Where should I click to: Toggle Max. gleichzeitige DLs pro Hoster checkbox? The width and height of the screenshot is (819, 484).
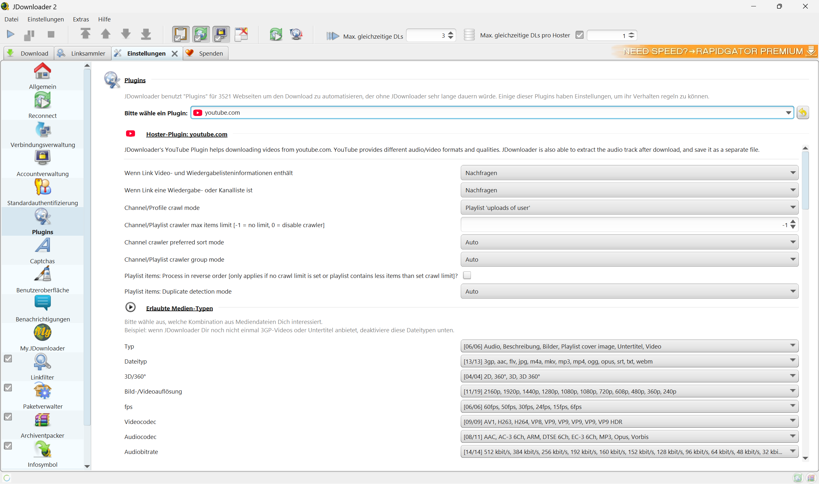[579, 35]
